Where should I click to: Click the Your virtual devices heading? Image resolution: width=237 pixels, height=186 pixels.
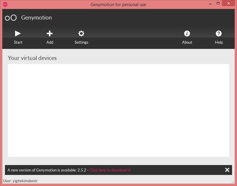(32, 58)
